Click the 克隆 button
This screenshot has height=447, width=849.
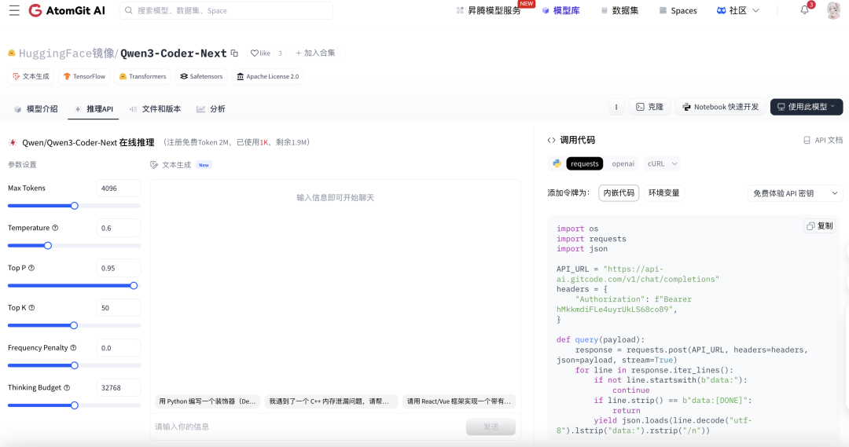(649, 107)
